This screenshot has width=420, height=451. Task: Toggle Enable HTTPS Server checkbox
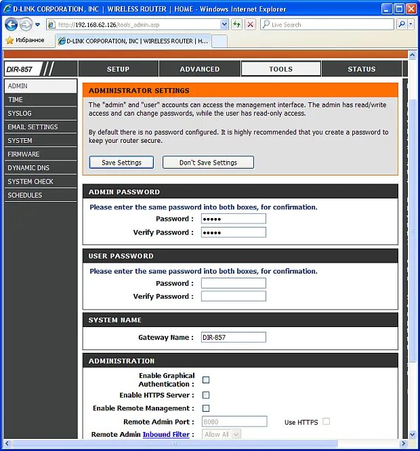[x=206, y=395]
